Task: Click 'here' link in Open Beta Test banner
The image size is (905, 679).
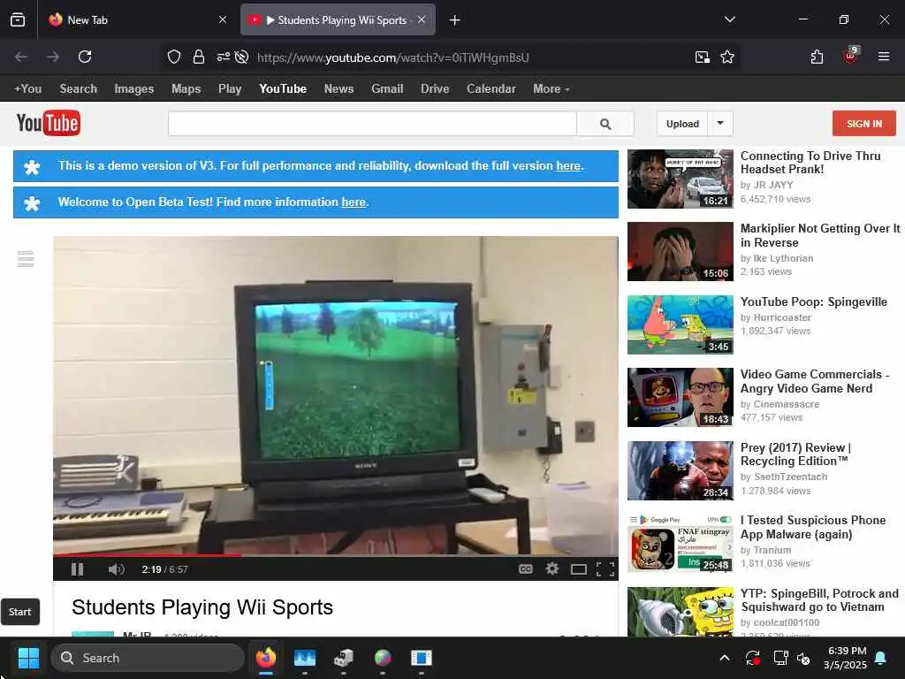Action: pos(354,202)
